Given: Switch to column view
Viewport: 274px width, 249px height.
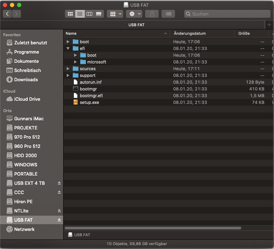Looking at the screenshot, I should click(x=89, y=14).
